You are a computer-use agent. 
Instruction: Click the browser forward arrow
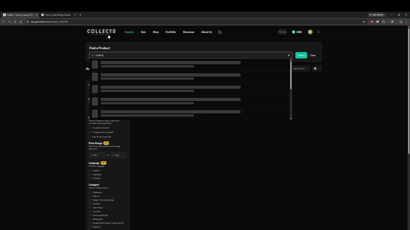(9, 22)
